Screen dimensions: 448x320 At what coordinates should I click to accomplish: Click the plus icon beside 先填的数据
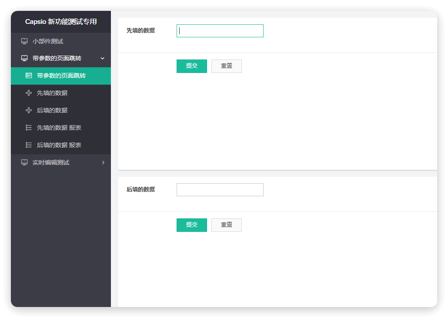[29, 93]
